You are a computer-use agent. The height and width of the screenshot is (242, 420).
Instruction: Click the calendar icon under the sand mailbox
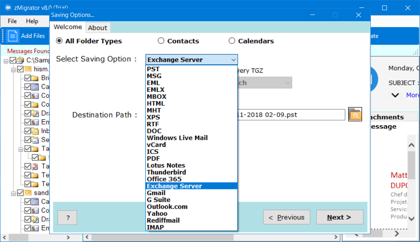click(x=35, y=202)
